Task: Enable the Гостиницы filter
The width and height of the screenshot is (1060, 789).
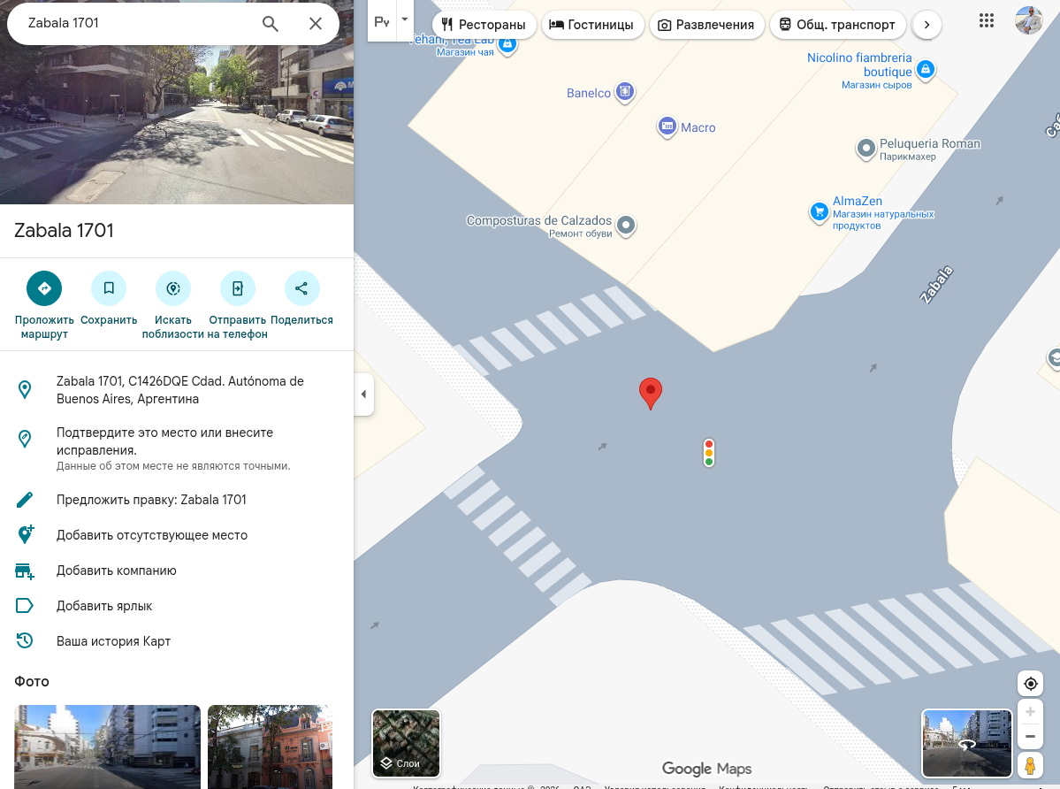Action: pos(592,25)
